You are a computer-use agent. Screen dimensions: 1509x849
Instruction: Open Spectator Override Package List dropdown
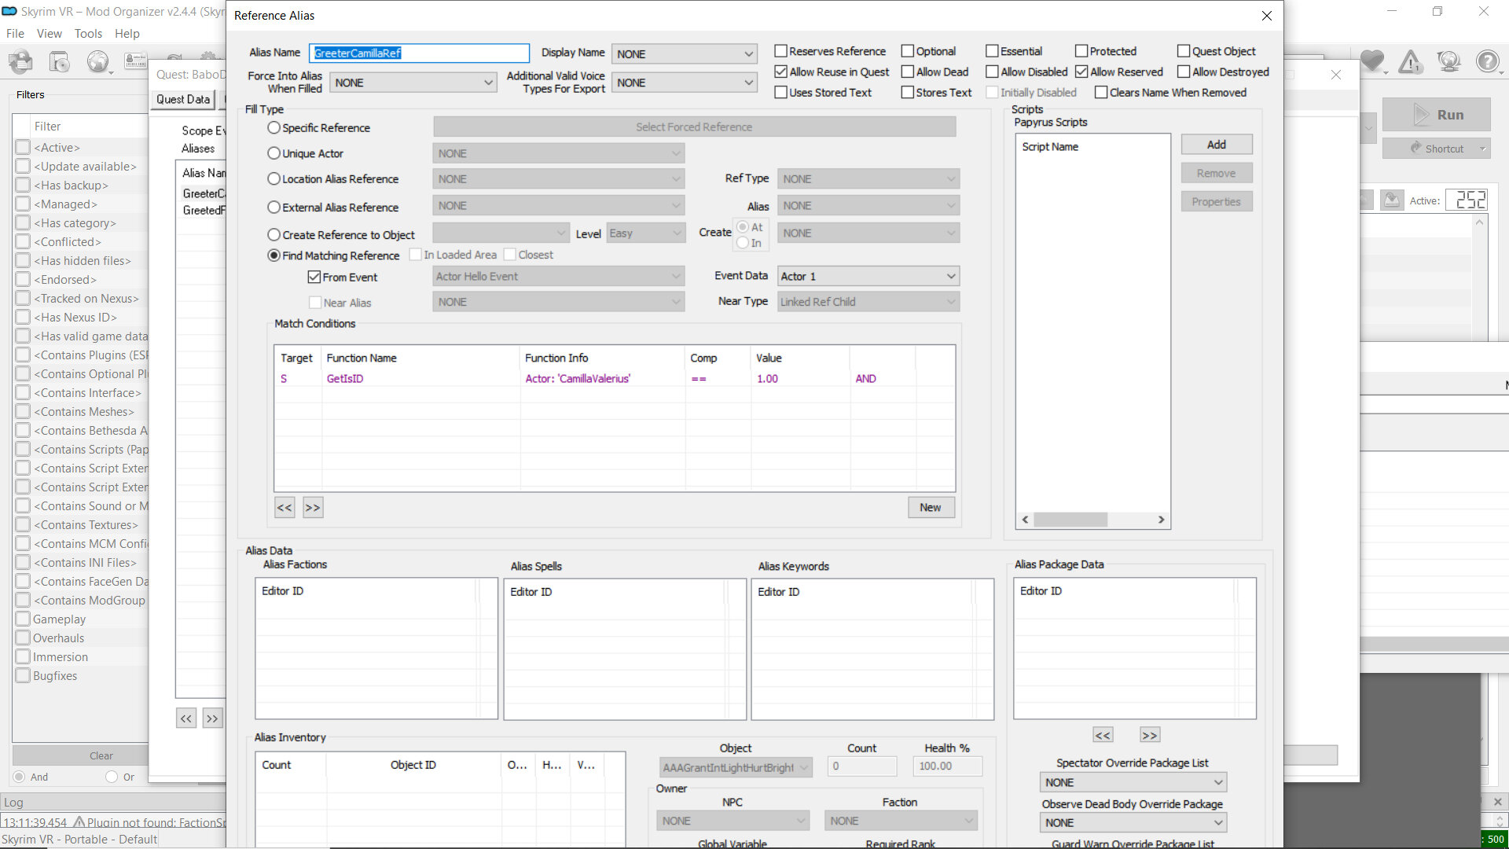click(x=1133, y=783)
